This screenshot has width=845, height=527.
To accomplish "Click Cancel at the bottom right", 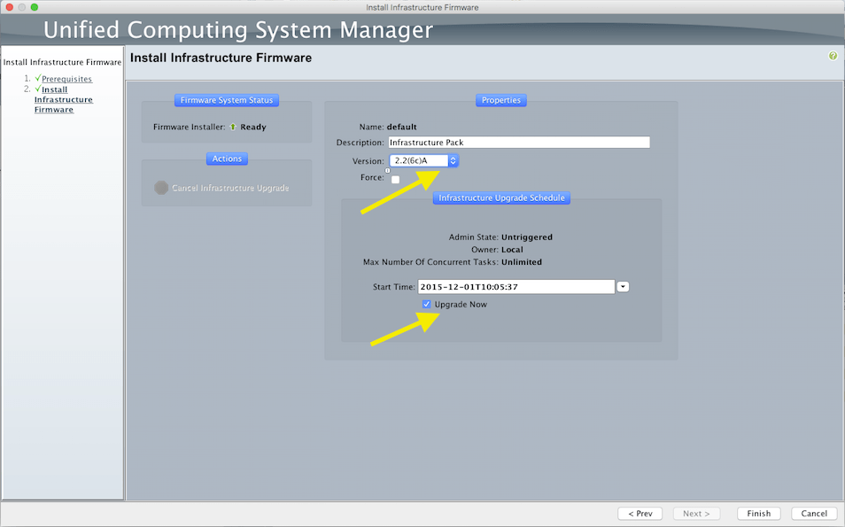I will [x=813, y=514].
